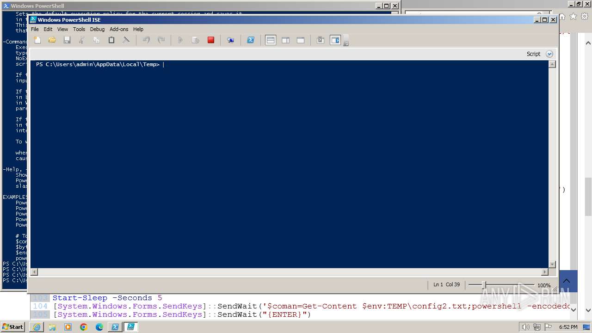Screen dimensions: 592x333
Task: Open the File menu
Action: coord(35,29)
